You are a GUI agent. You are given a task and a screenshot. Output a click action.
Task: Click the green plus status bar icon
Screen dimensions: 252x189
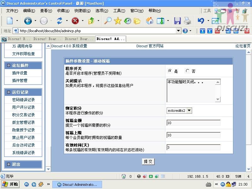[x=151, y=176]
